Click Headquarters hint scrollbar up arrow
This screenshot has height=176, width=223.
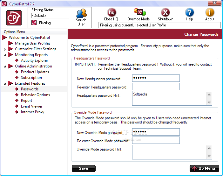click(x=209, y=95)
